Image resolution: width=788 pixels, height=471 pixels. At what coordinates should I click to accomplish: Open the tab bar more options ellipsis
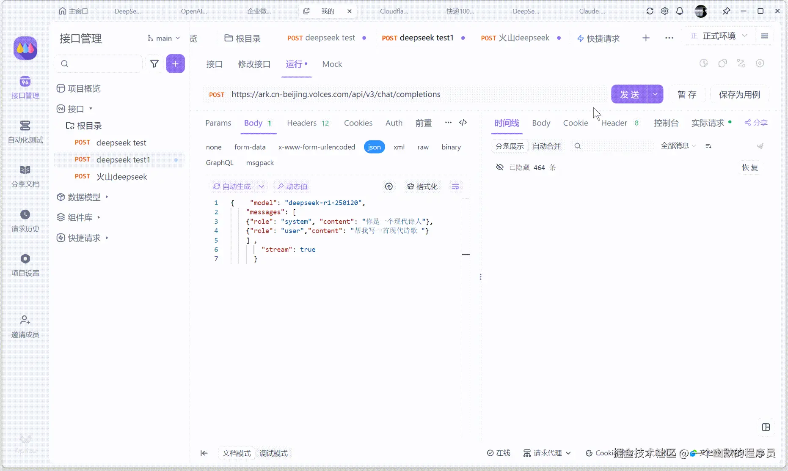(669, 38)
